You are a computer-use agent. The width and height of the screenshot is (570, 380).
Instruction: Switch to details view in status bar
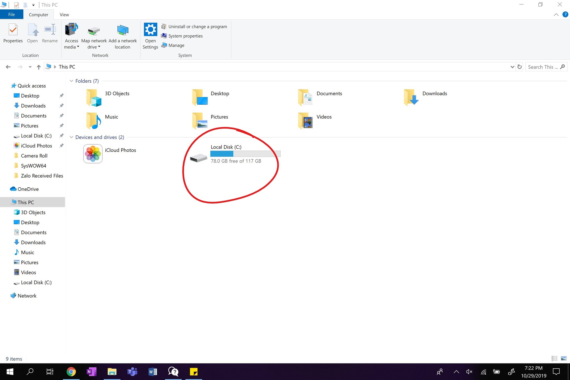(x=554, y=359)
